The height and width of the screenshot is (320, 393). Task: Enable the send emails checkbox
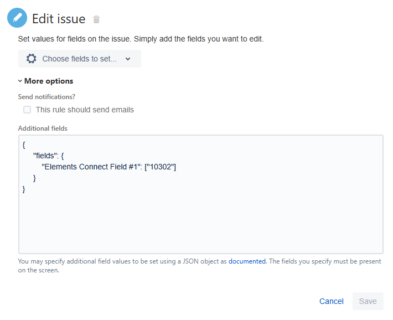click(x=27, y=110)
